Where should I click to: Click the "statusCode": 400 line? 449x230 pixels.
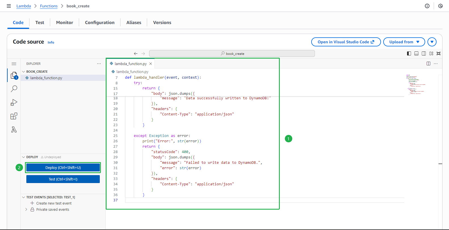tap(171, 152)
